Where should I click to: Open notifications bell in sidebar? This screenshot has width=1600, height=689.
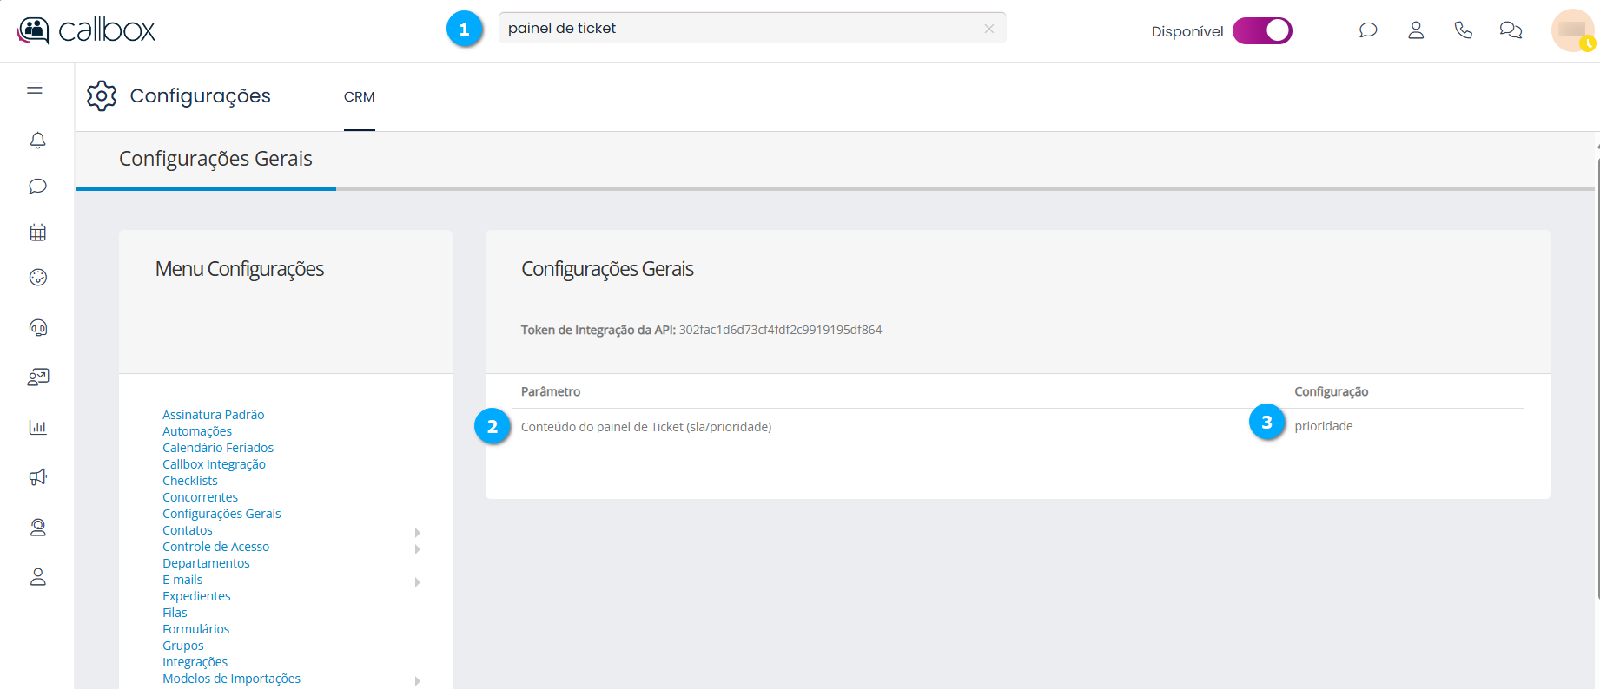[x=37, y=141]
